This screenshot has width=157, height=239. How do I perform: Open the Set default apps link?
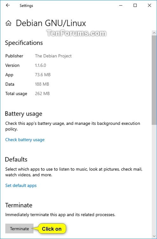pos(21,185)
